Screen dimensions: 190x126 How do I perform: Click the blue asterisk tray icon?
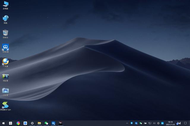click(132, 123)
